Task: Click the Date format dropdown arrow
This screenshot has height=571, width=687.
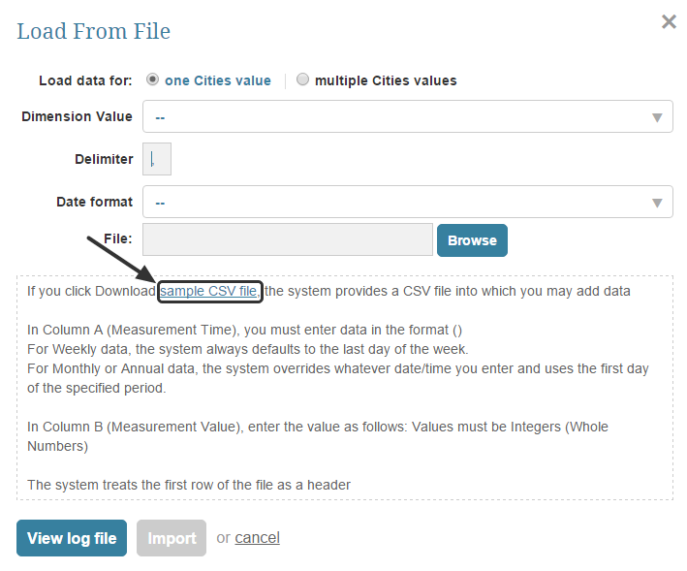Action: (657, 203)
